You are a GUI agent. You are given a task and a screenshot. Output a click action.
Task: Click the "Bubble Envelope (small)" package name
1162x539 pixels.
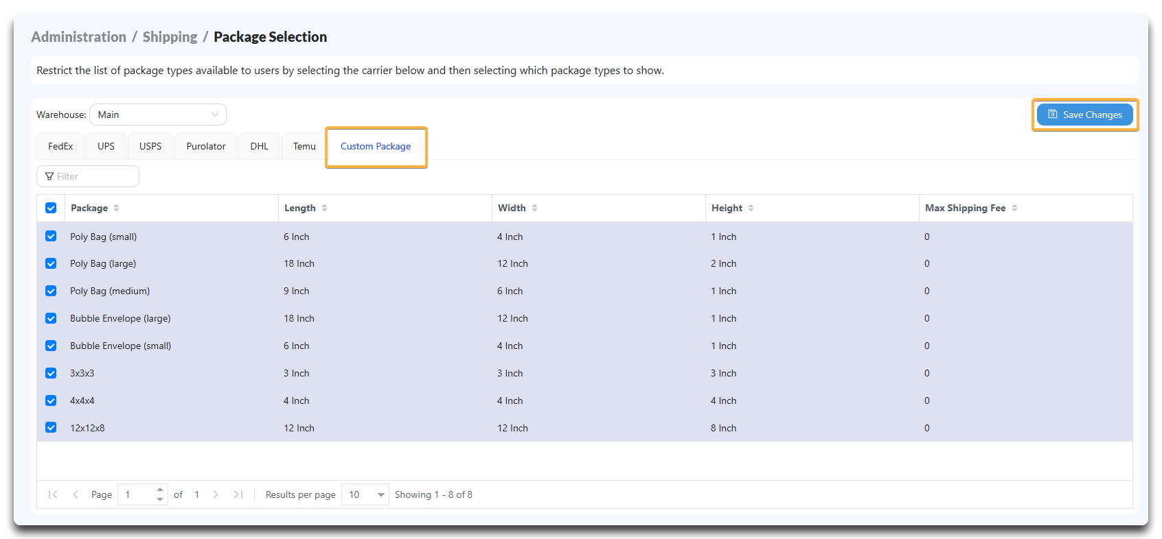point(120,346)
